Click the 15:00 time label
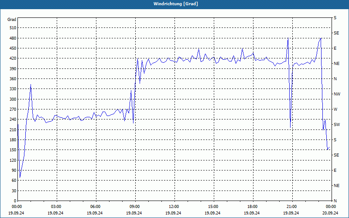Image resolution: width=349 pixels, height=218 pixels. [x=213, y=207]
